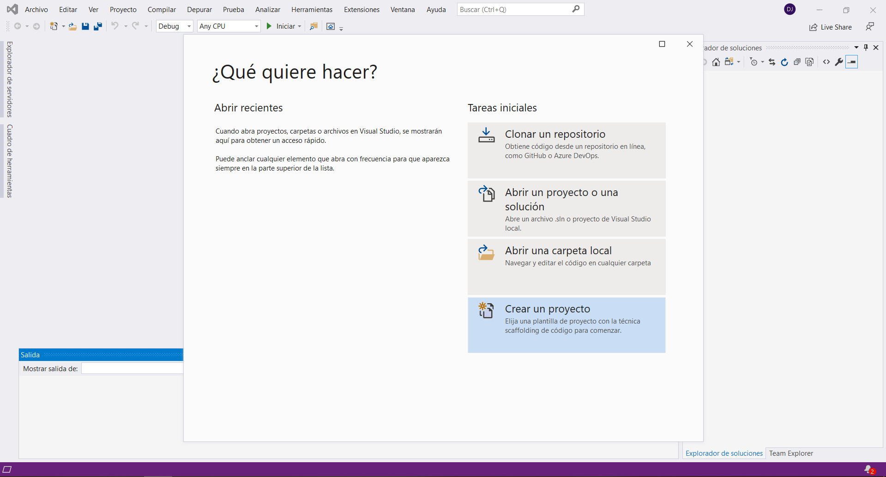Image resolution: width=886 pixels, height=477 pixels.
Task: Click the Save All toolbar icon
Action: click(x=98, y=26)
